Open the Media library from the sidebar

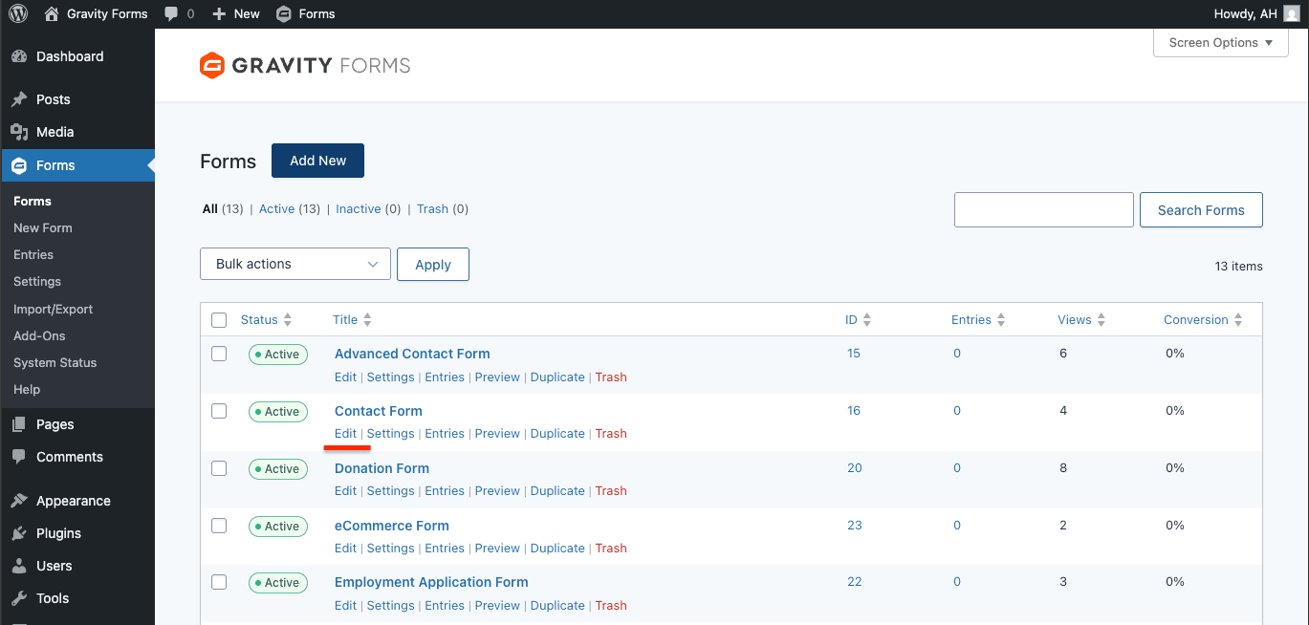[53, 132]
